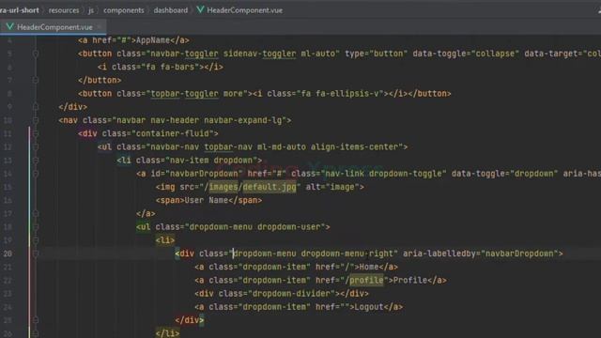This screenshot has height=338, width=601.
Task: Click the Vue file icon in breadcrumb path
Action: click(200, 10)
